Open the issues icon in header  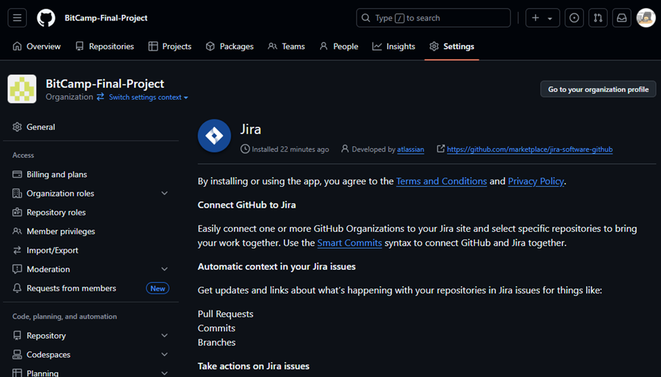tap(575, 18)
